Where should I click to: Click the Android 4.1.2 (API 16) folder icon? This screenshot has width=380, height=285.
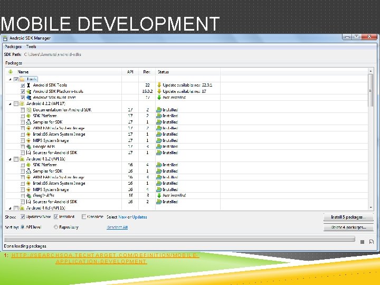coord(22,159)
